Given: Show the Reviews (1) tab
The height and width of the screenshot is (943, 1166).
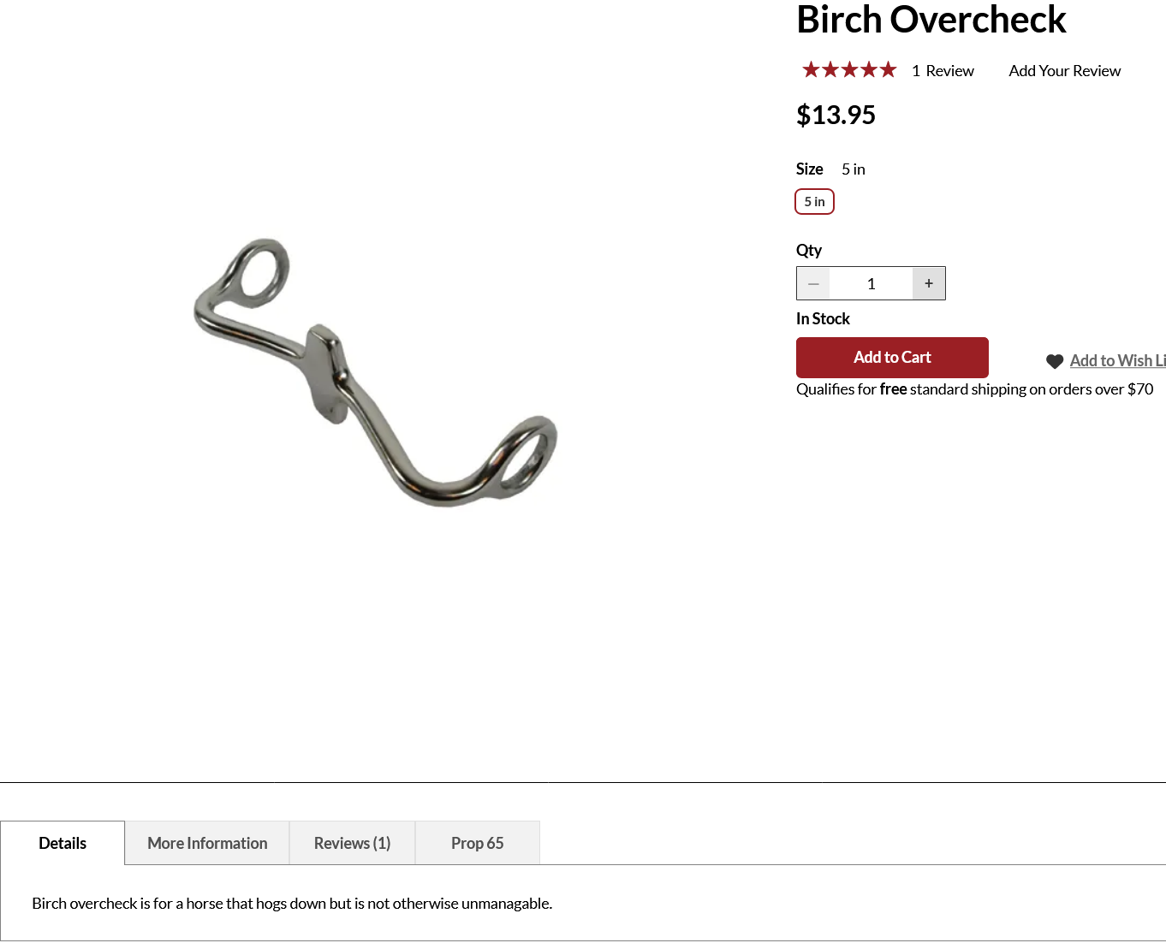Looking at the screenshot, I should tap(352, 843).
